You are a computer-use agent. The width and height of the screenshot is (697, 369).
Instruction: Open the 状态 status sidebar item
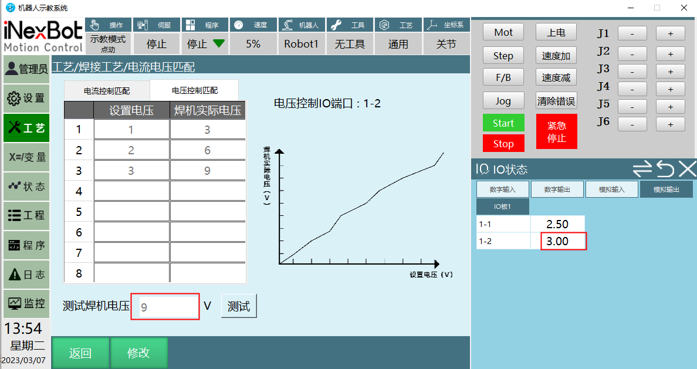[x=26, y=187]
